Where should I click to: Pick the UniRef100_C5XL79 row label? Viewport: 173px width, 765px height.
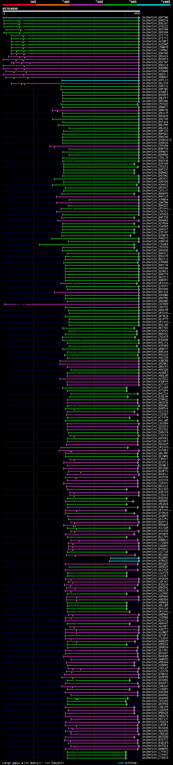tap(155, 158)
